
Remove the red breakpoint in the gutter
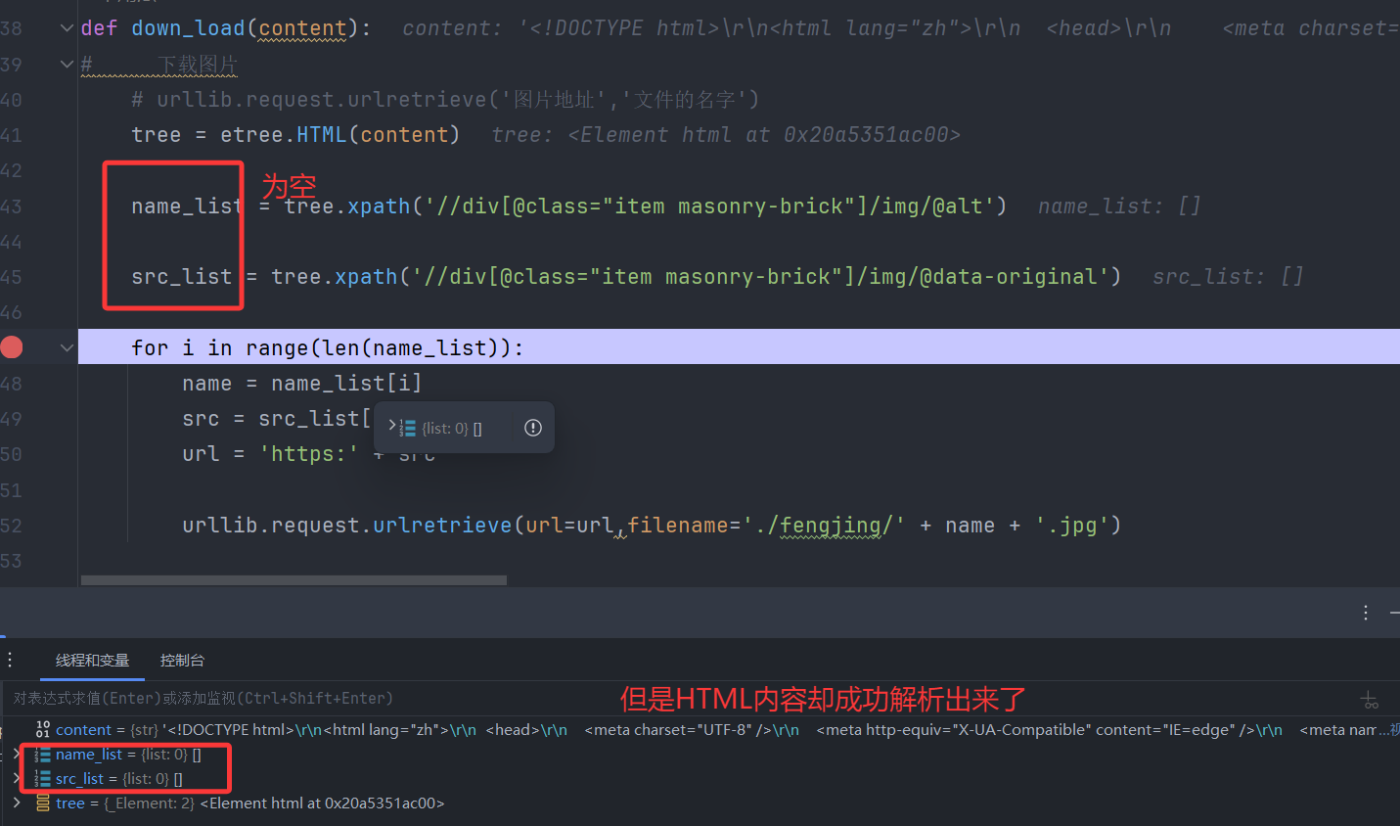pos(12,347)
